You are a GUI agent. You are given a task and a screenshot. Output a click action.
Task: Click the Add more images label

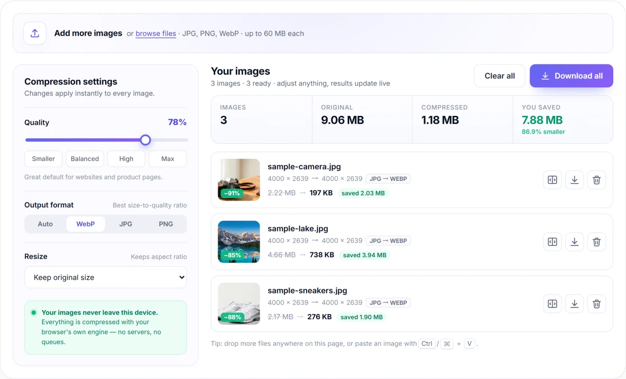point(88,33)
